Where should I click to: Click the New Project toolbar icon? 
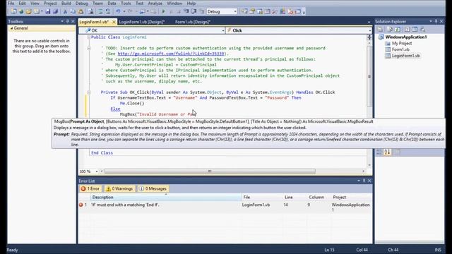13,11
